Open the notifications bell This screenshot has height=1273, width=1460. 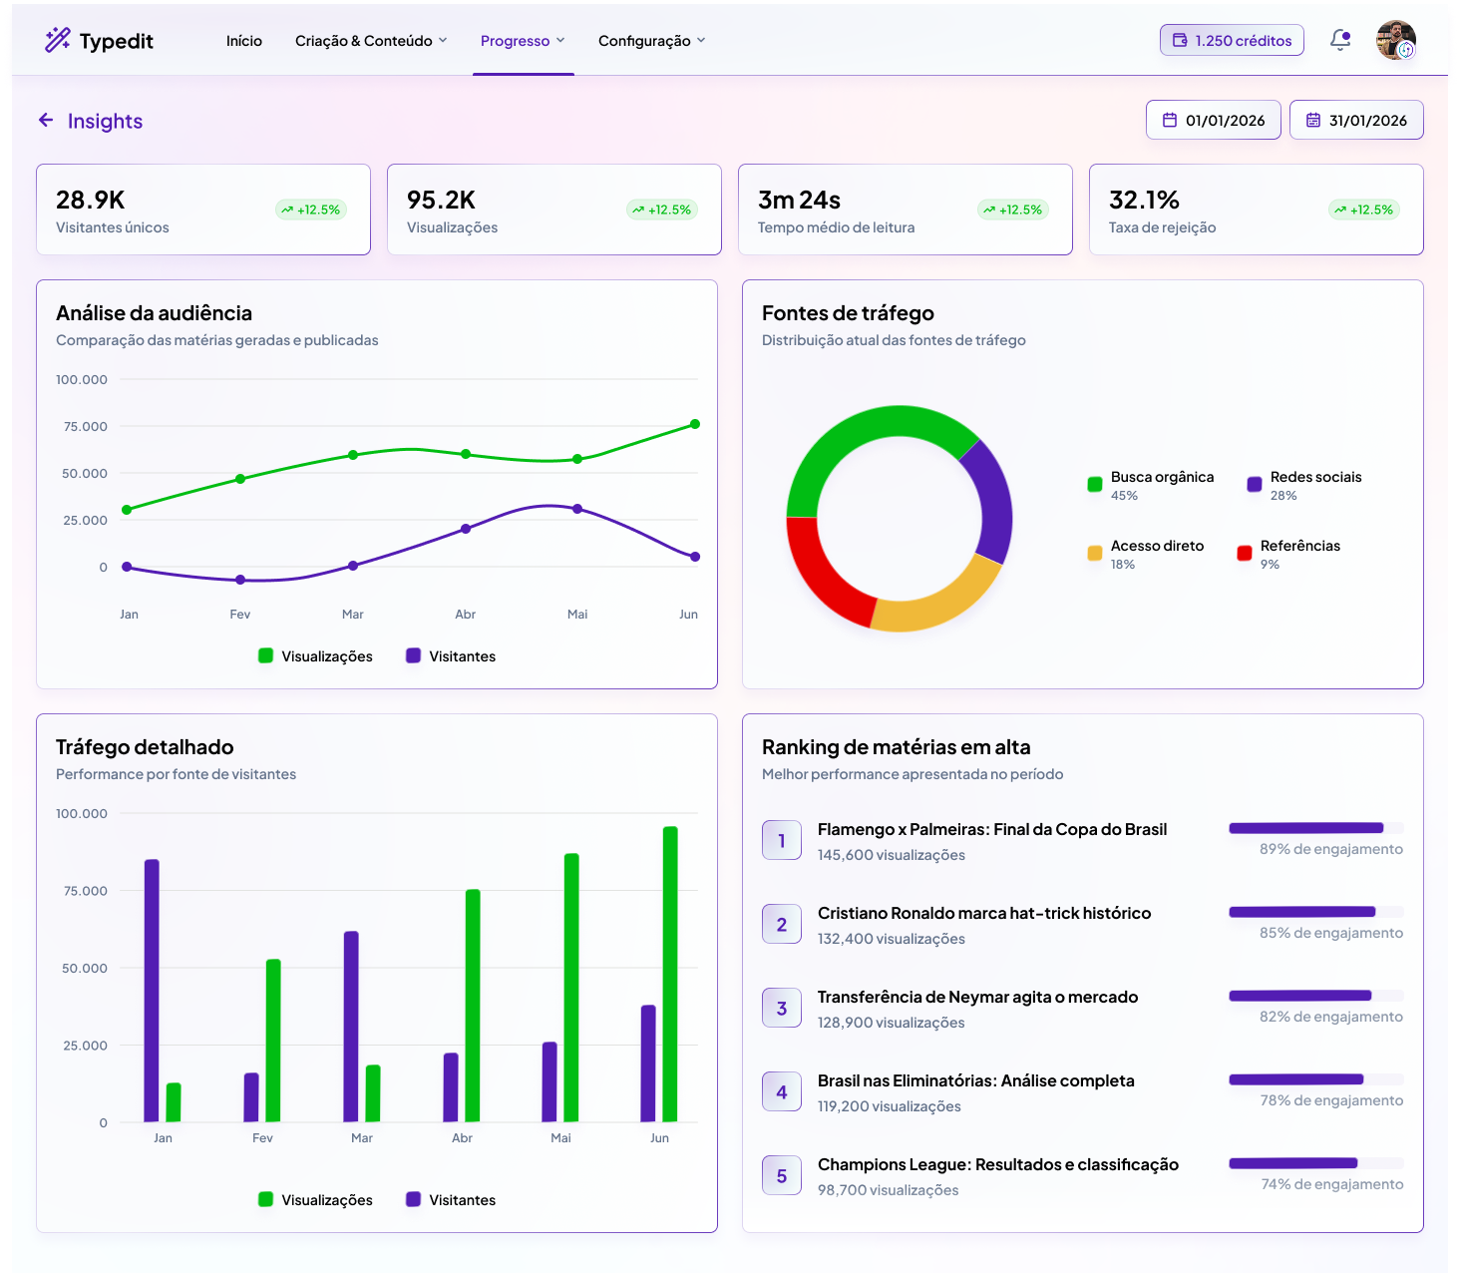click(x=1340, y=40)
